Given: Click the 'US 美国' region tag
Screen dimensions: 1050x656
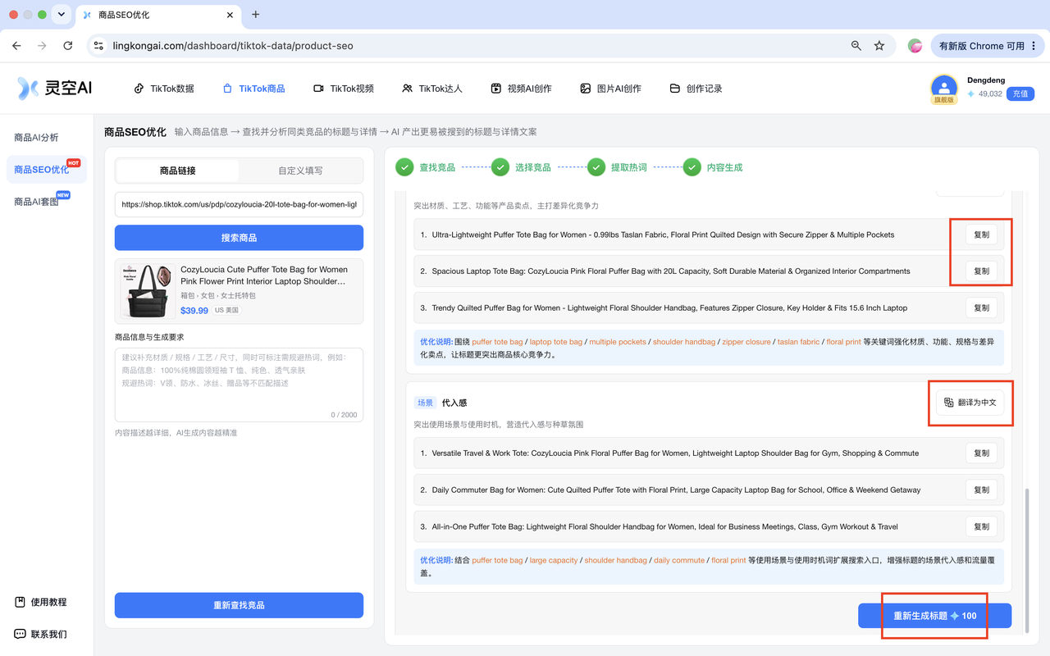Looking at the screenshot, I should [x=226, y=311].
